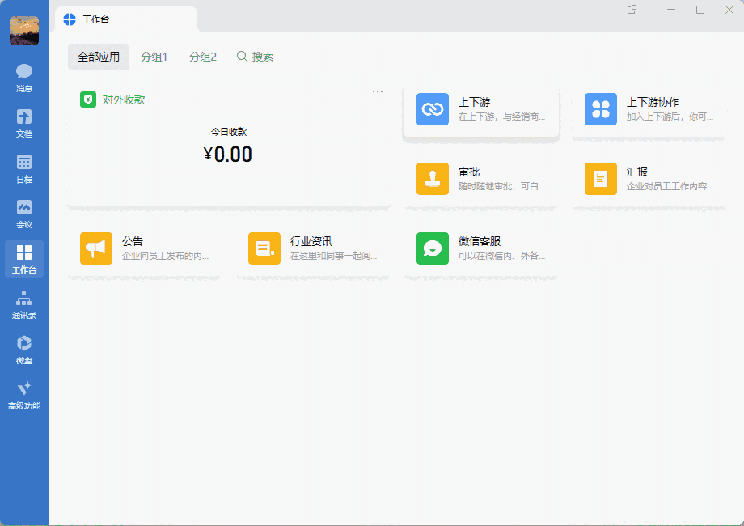Open the 对外收款 payment app options menu
Screen dimensions: 744x526
click(x=377, y=91)
